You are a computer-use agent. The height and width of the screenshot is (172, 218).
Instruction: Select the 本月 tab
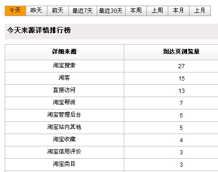click(179, 11)
